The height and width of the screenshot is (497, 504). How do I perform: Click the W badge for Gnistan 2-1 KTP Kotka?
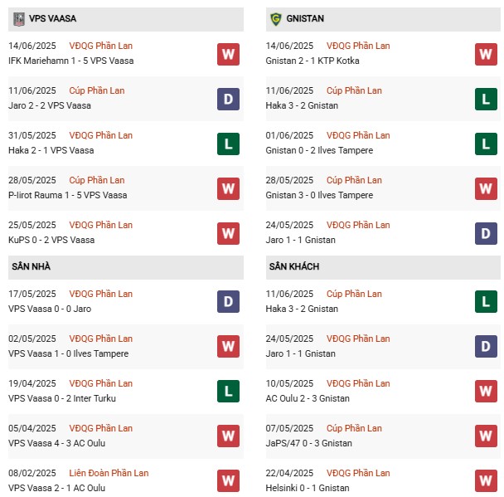point(486,54)
